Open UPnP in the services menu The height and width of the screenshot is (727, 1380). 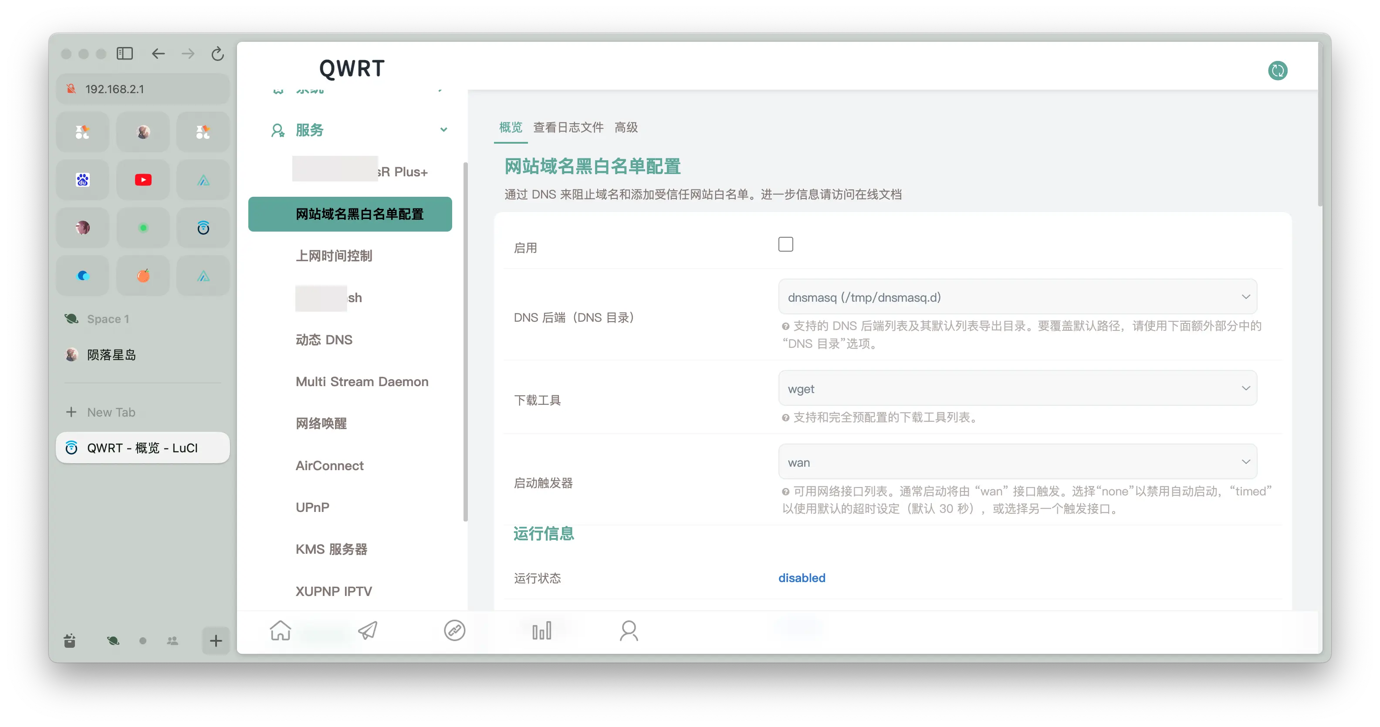click(312, 508)
